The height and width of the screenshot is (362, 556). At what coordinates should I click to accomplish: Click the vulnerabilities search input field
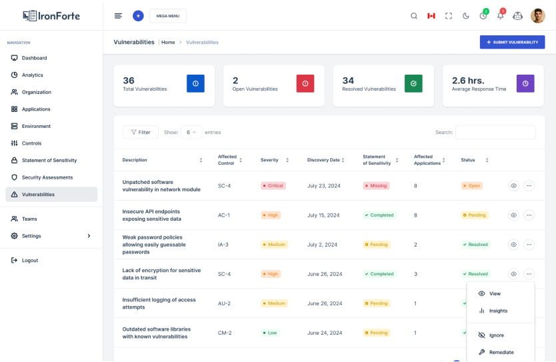coord(495,132)
